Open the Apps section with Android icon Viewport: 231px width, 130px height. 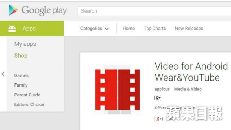click(32, 29)
